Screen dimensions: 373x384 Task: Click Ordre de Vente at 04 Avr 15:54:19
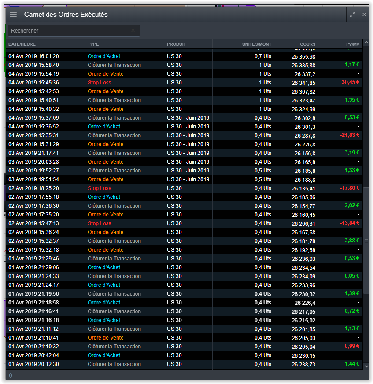[105, 74]
